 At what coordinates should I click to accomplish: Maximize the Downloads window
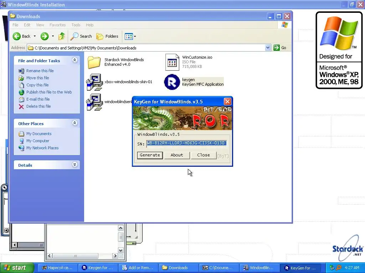(x=279, y=16)
